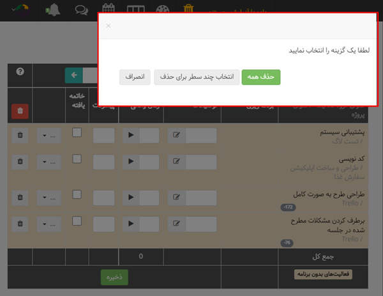Viewport: 383px width, 296px height.
Task: Check خاتمه یافته for کد نویسی
Action: coord(77,159)
